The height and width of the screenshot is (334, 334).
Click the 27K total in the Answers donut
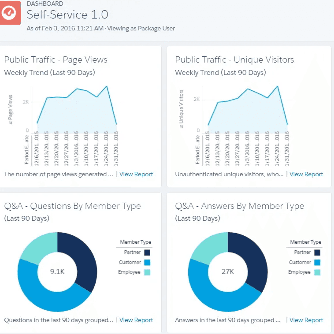coord(228,271)
